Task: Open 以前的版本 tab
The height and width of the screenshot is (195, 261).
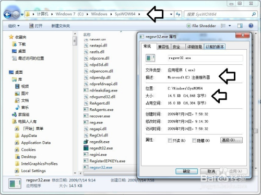Action: tap(215, 47)
